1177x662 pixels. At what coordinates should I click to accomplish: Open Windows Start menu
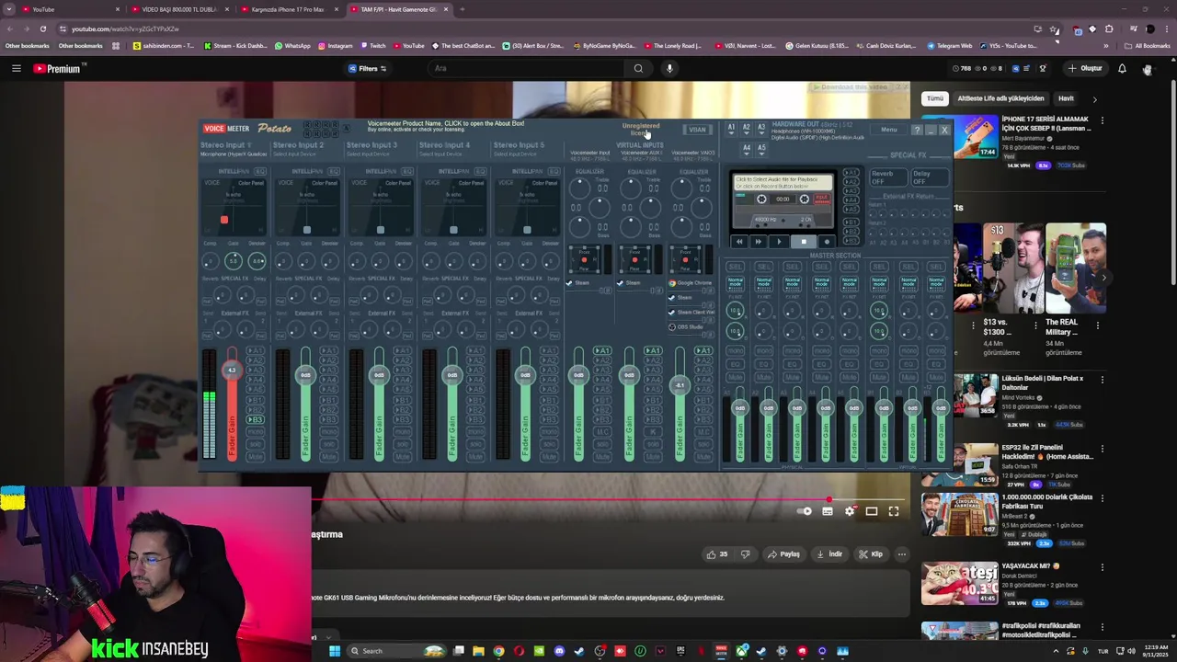pos(335,651)
